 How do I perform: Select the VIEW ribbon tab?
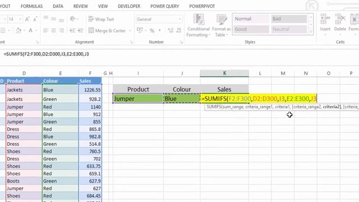[103, 6]
